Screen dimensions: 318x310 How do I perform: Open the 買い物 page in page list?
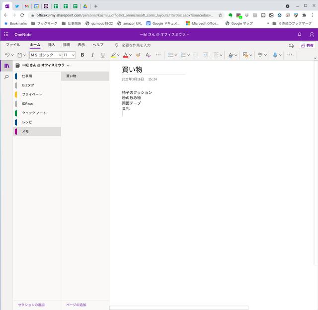tap(85, 76)
